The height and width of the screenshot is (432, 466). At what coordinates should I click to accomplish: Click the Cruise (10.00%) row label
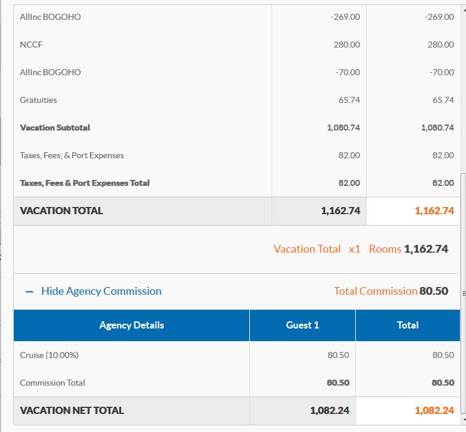49,355
